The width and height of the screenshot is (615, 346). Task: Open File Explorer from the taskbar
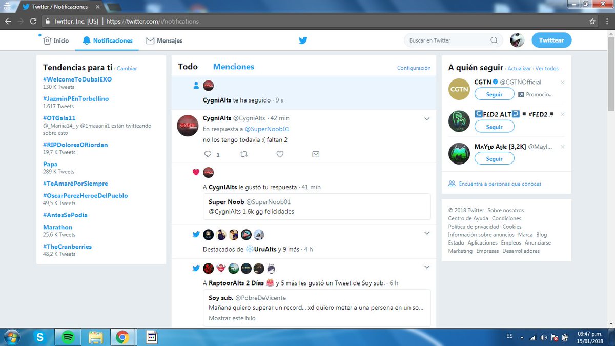(x=95, y=337)
